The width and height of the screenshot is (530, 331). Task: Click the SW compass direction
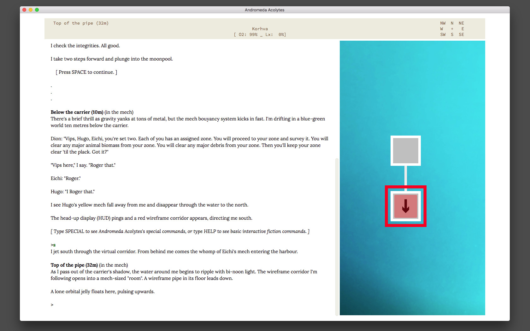(x=443, y=35)
